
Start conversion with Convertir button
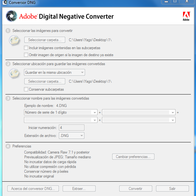point(136,189)
